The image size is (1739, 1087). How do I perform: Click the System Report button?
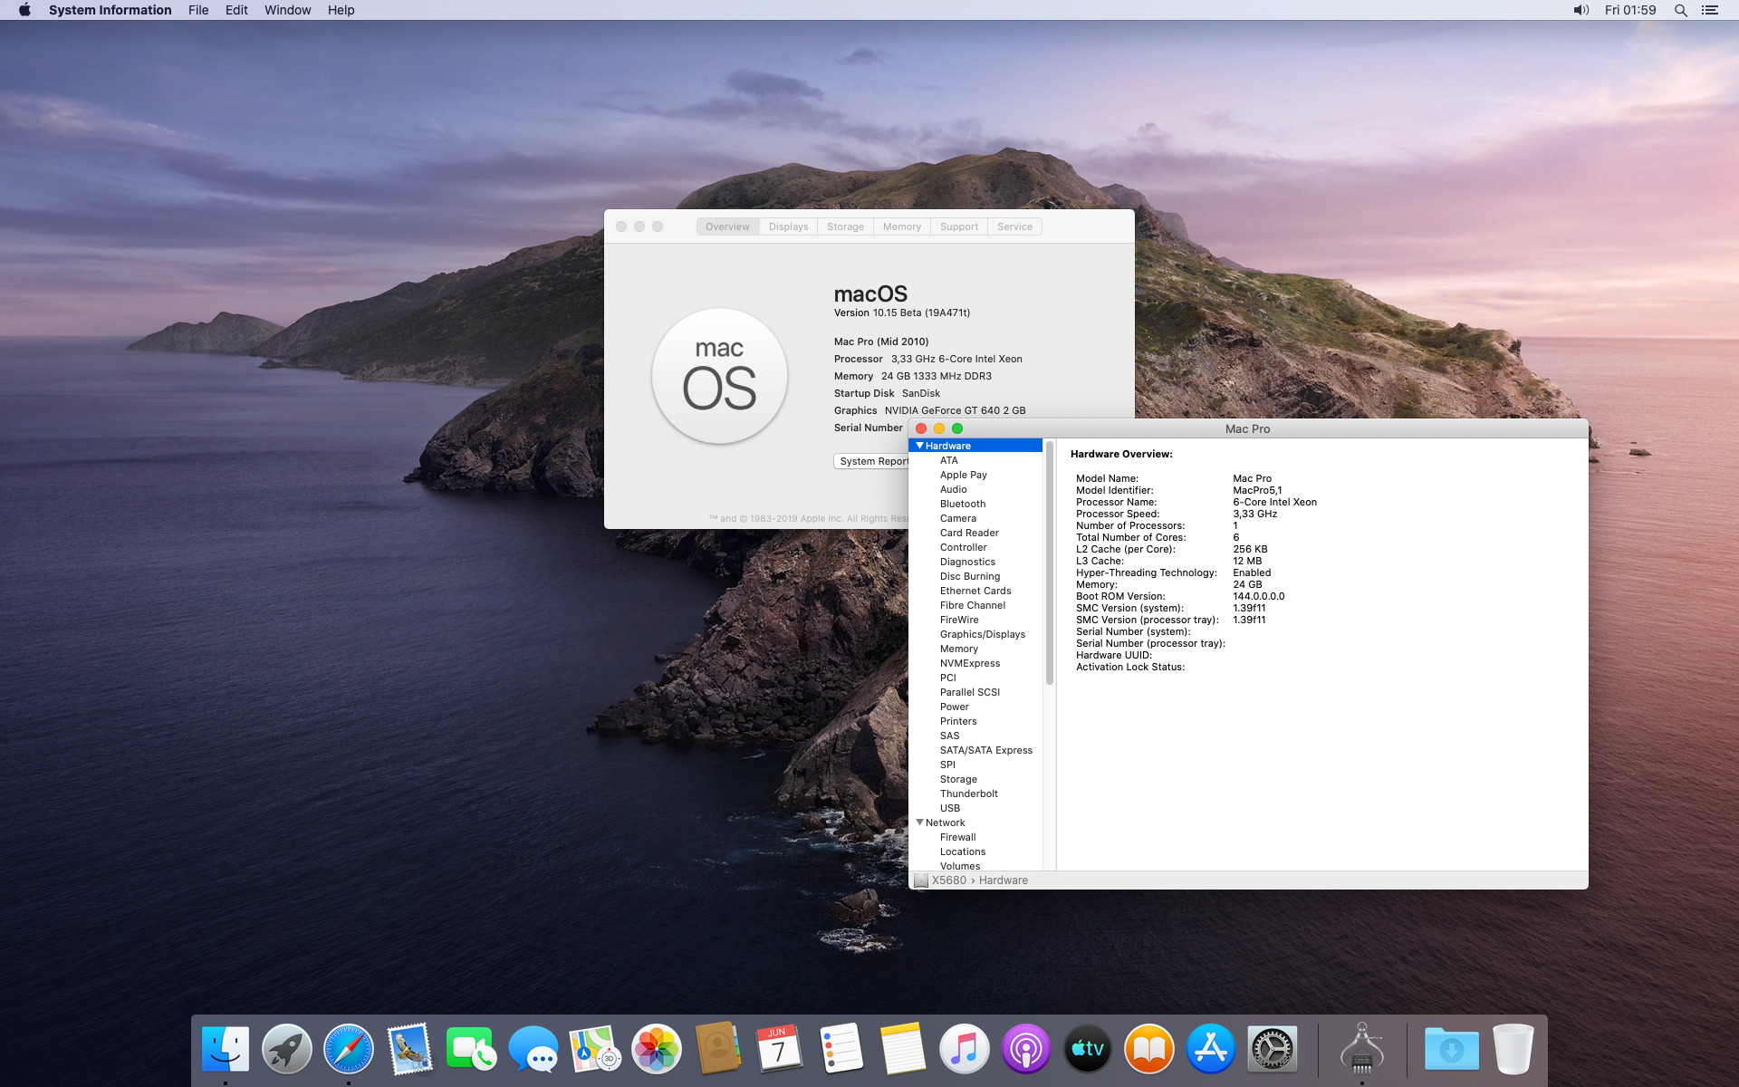coord(871,461)
